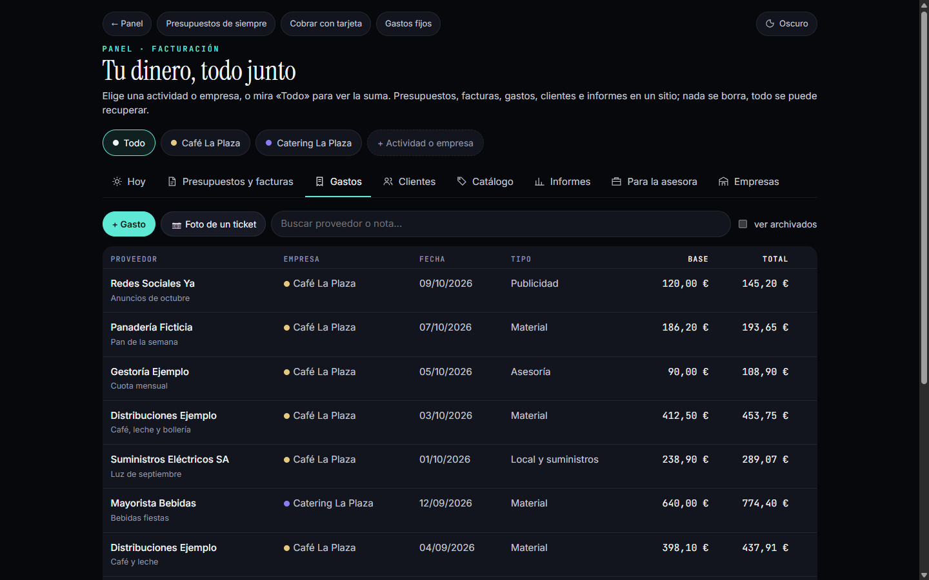The height and width of the screenshot is (580, 929).
Task: Click the scrollbar up arrow
Action: coord(924,5)
